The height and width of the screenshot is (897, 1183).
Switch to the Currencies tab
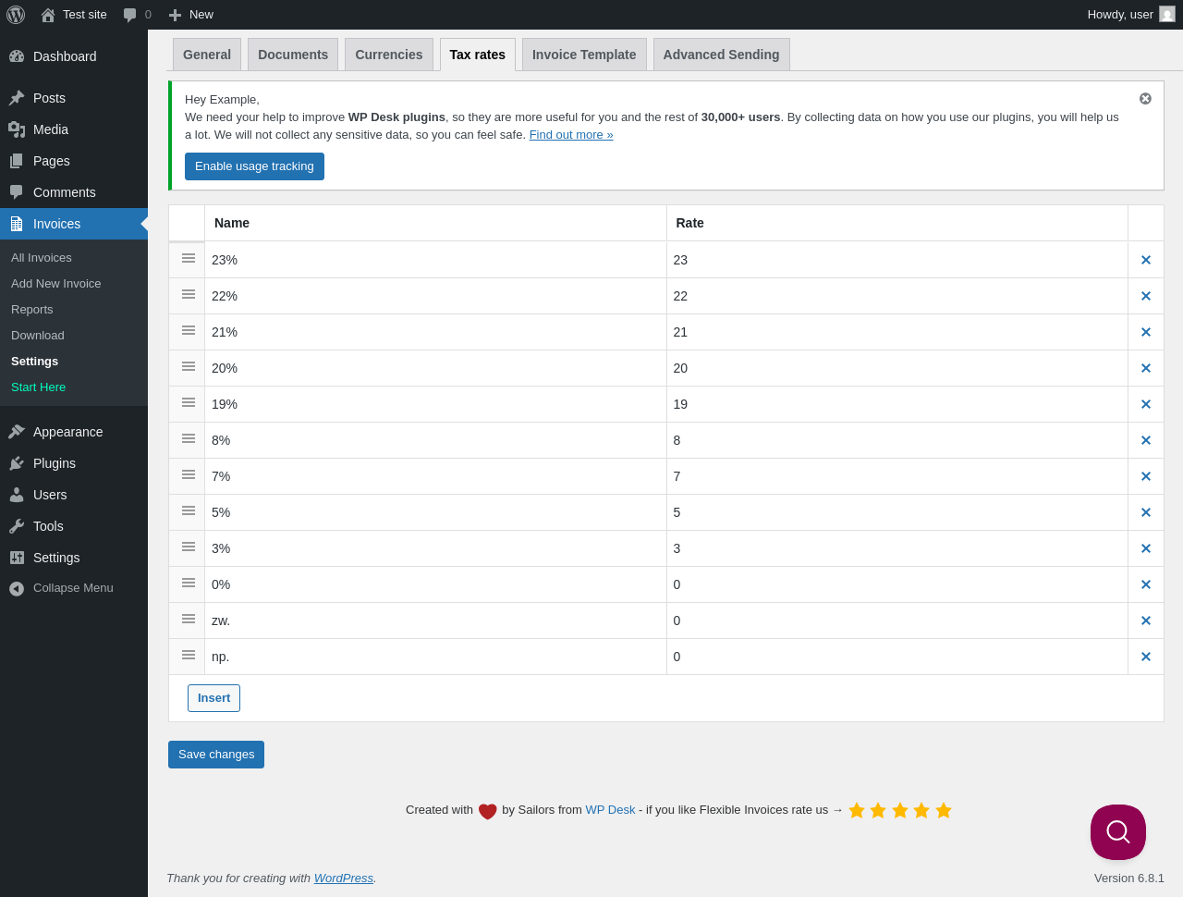tap(389, 55)
